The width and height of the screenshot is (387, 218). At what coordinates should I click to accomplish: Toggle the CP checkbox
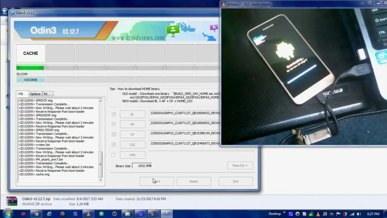tap(114, 134)
